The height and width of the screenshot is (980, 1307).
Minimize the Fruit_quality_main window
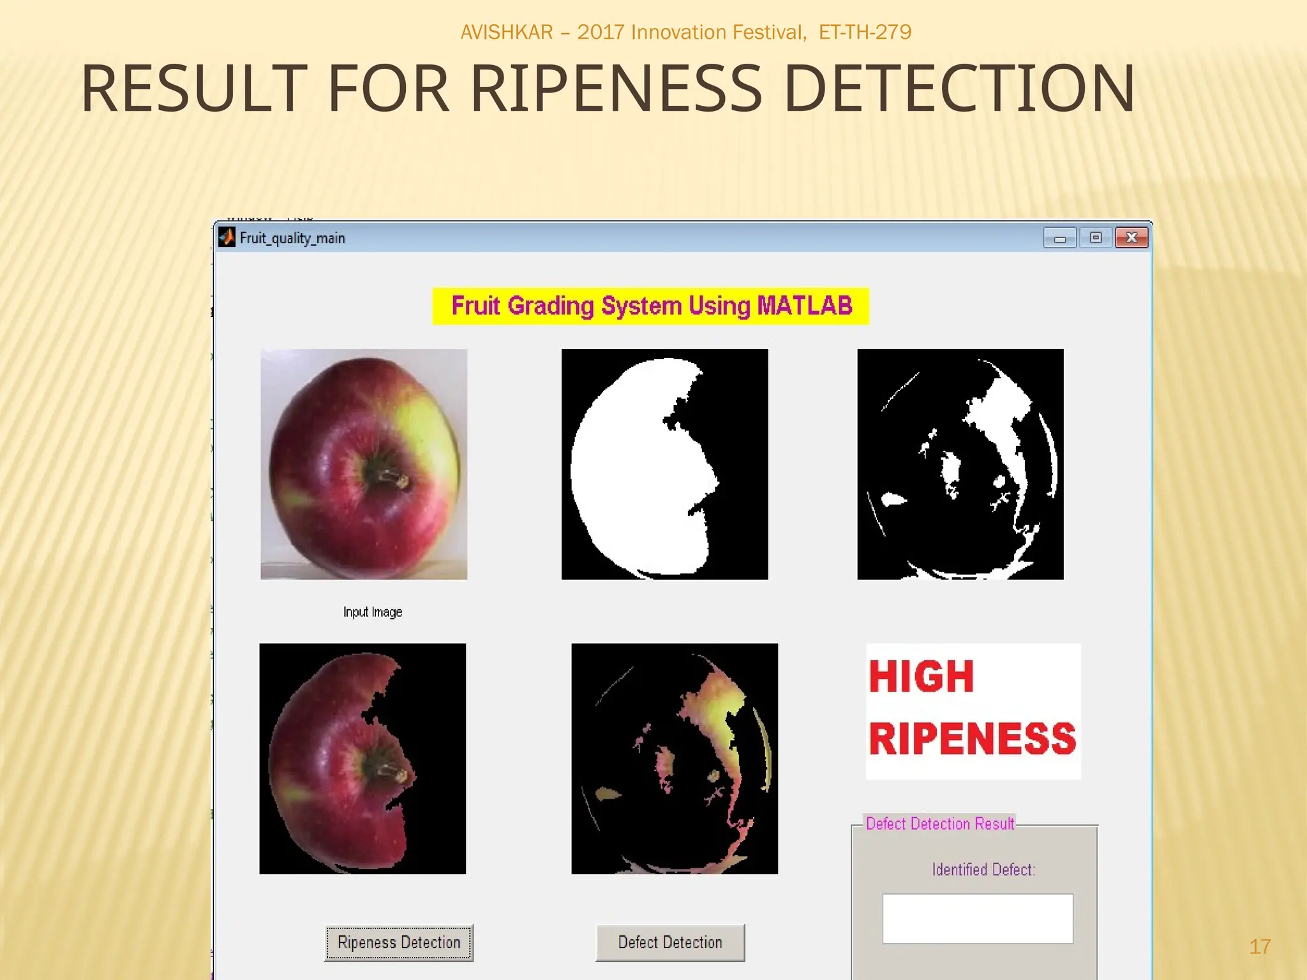pos(1060,238)
